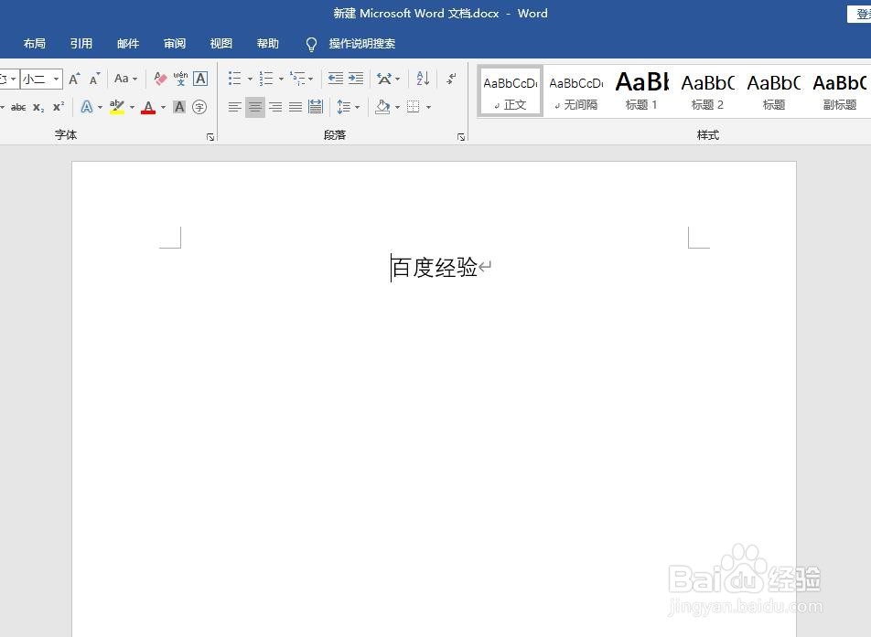871x637 pixels.
Task: Toggle character shading icon
Action: pyautogui.click(x=179, y=107)
